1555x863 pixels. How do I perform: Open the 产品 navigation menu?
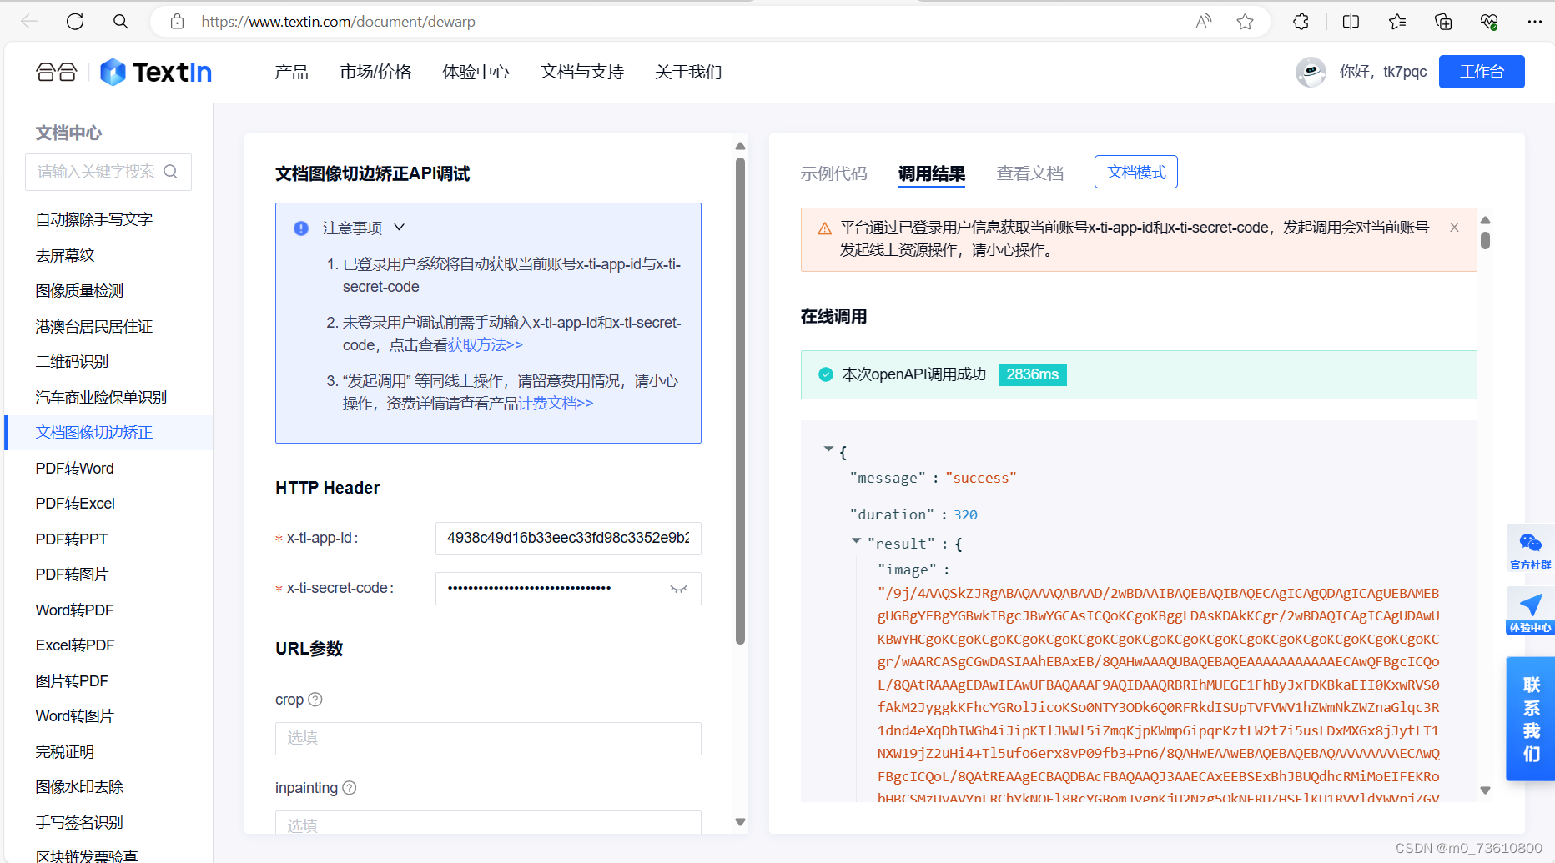290,72
